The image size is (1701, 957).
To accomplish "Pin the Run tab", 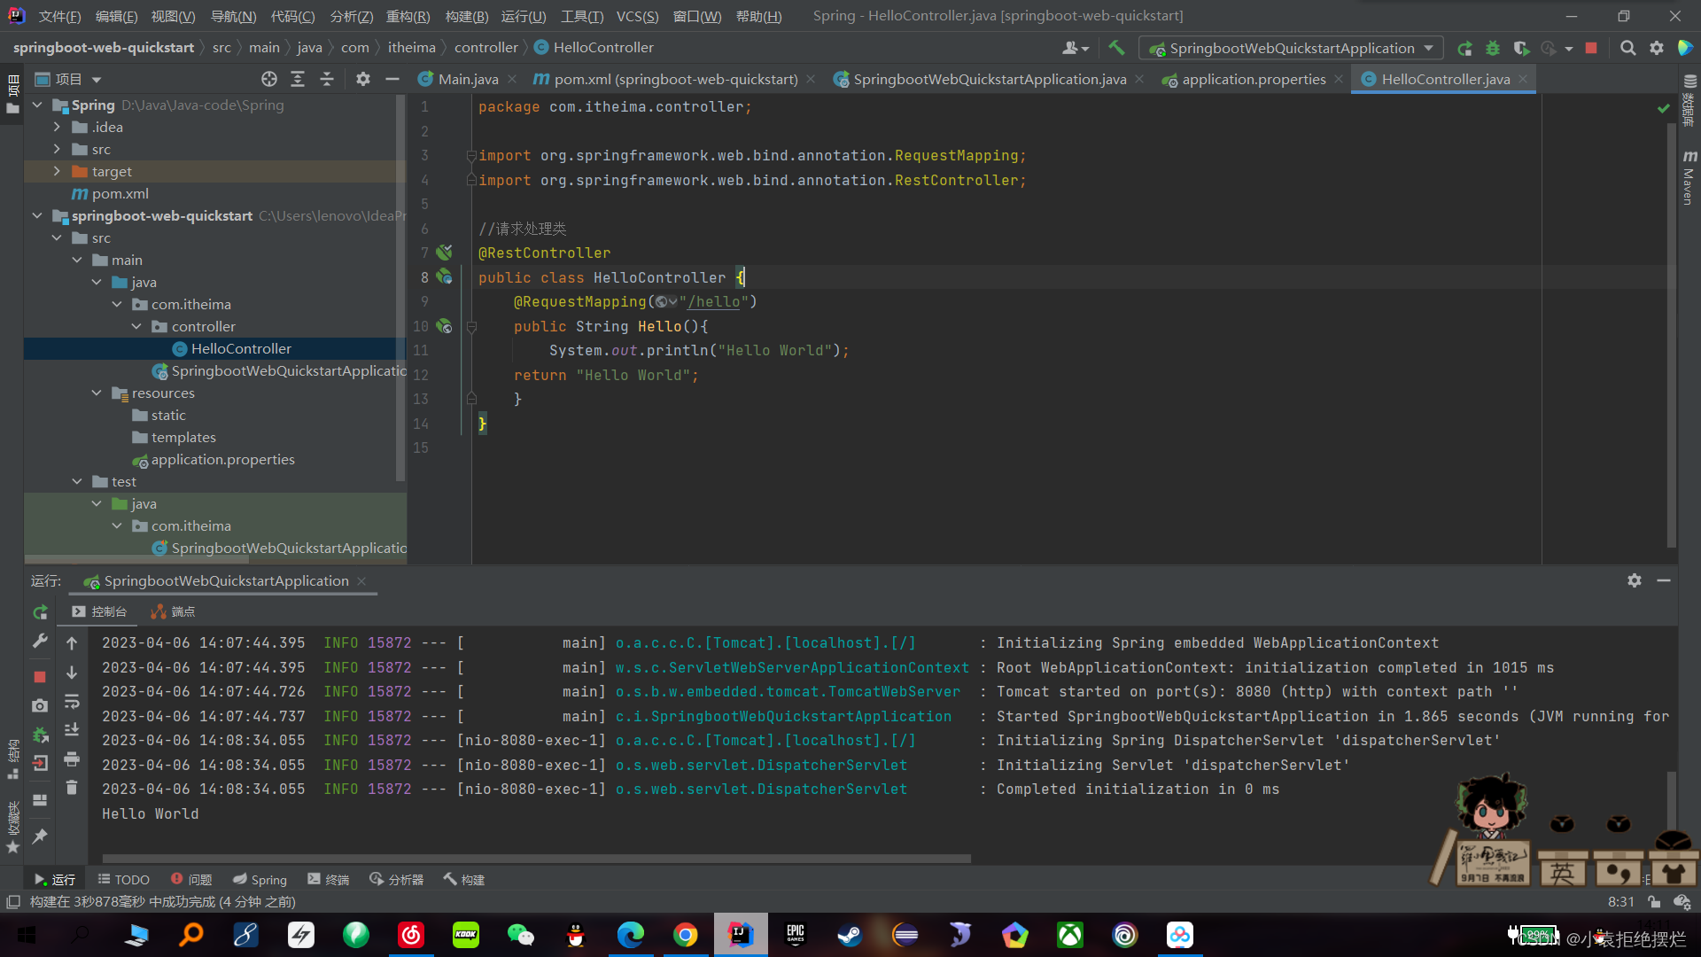I will point(40,836).
